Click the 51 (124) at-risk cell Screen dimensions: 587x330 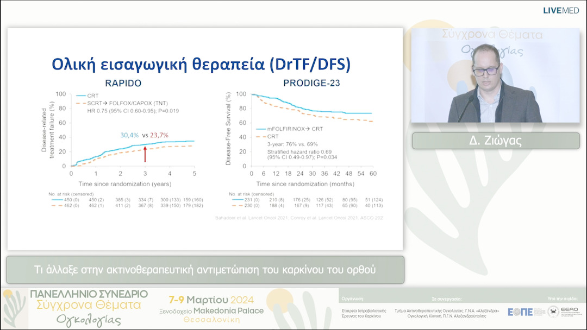click(374, 200)
